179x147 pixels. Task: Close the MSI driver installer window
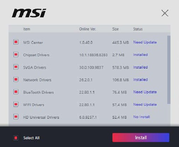165,13
